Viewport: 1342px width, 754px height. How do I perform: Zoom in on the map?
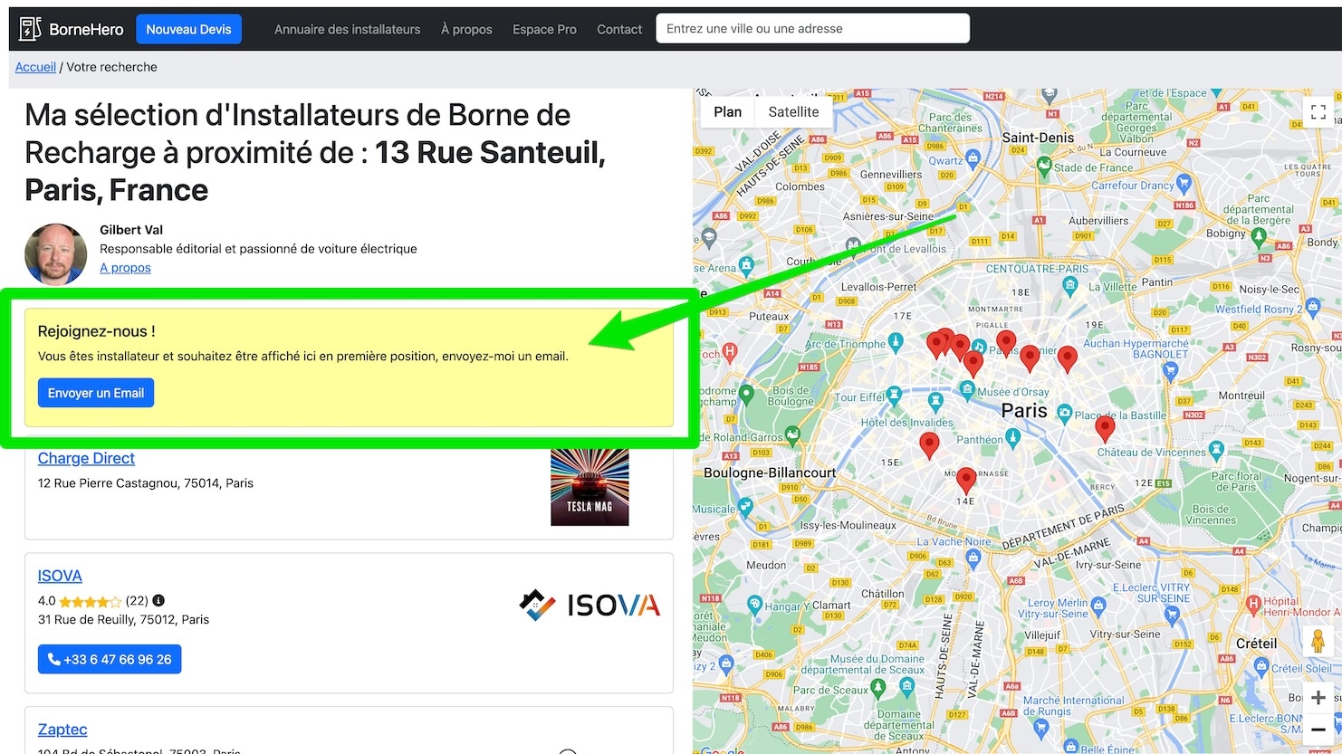point(1318,697)
